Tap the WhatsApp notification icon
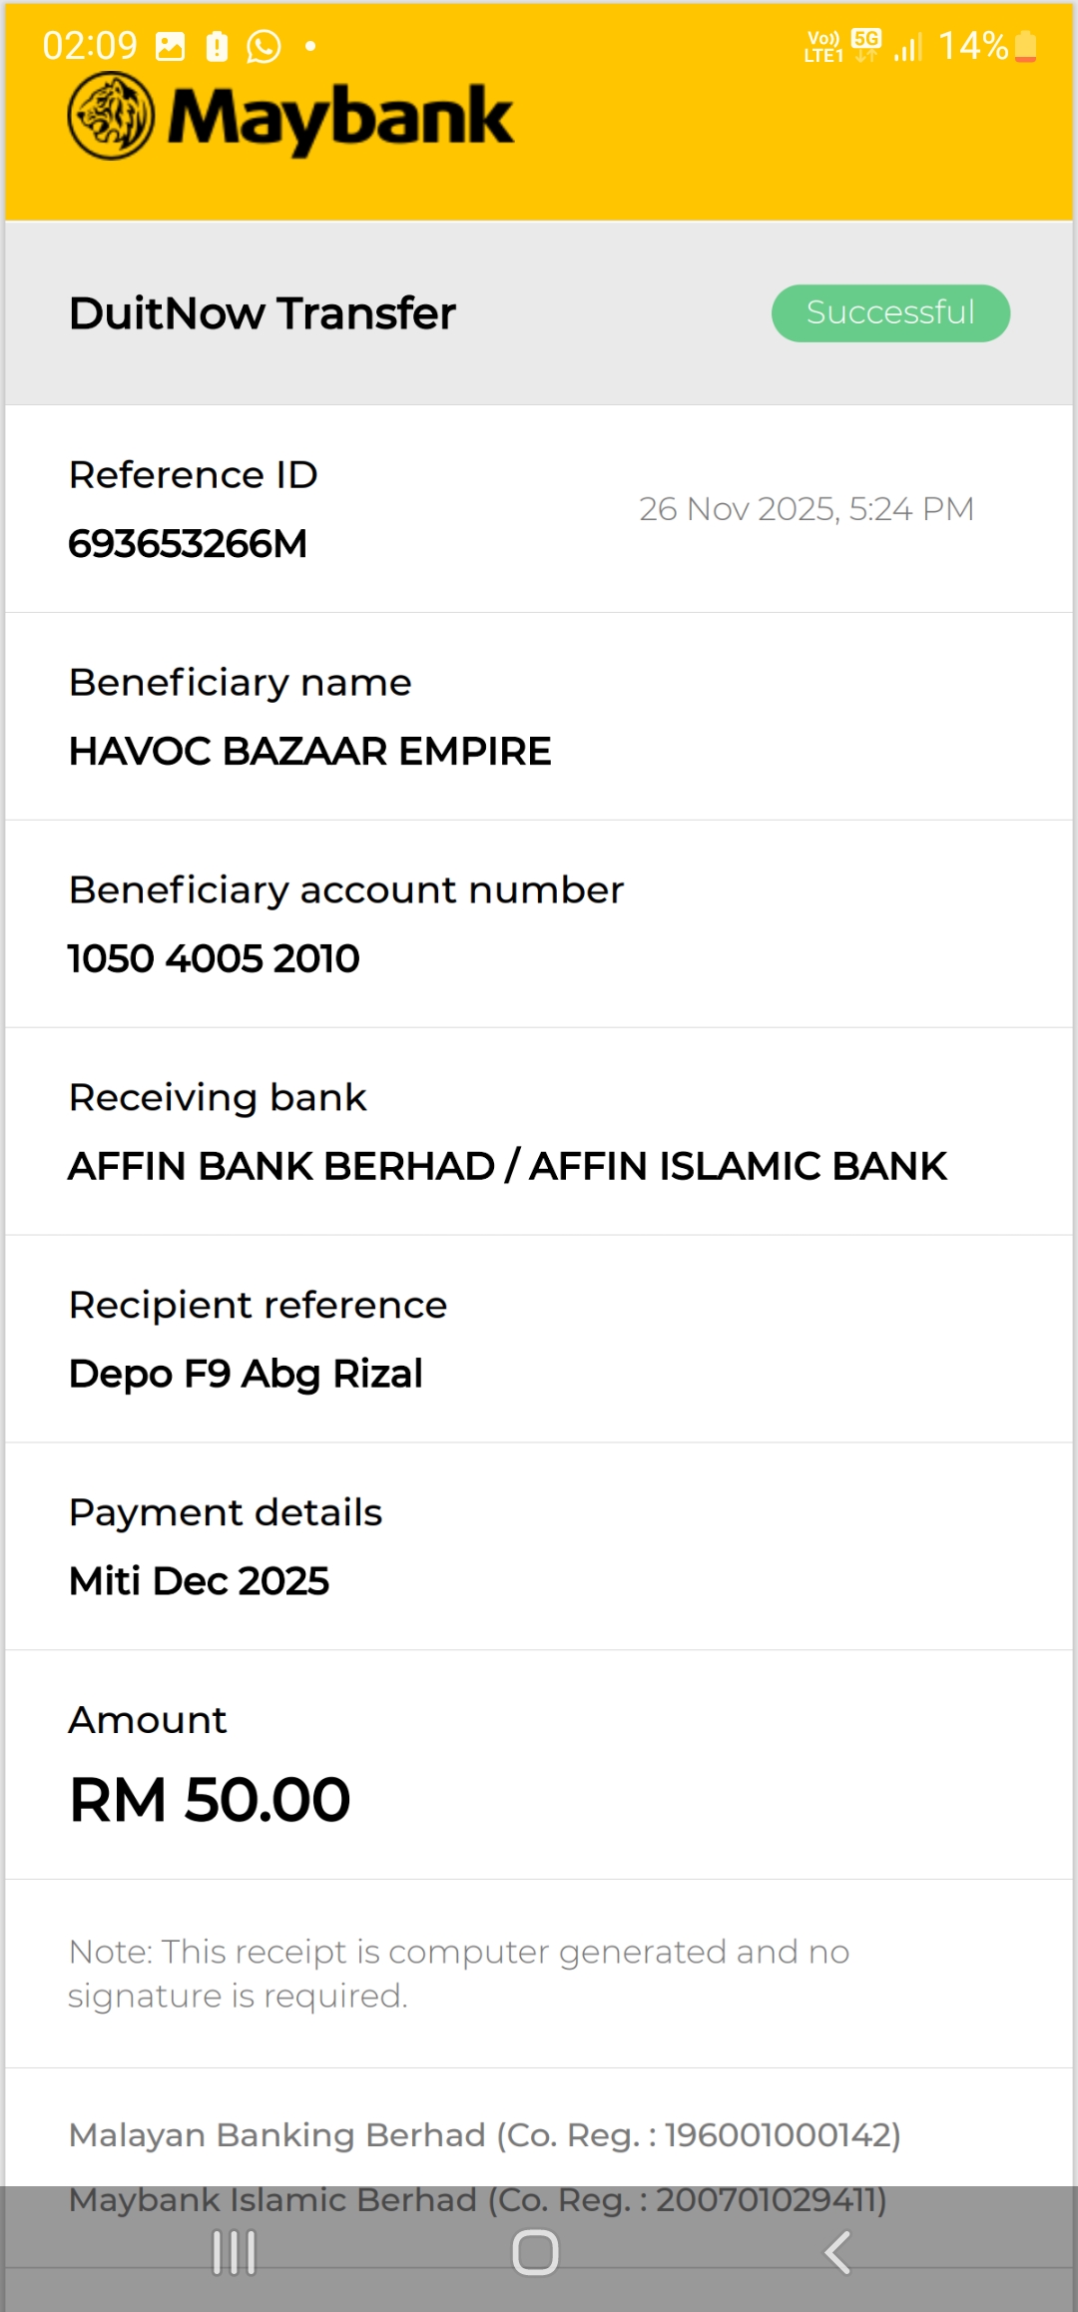This screenshot has height=2312, width=1078. [x=264, y=46]
